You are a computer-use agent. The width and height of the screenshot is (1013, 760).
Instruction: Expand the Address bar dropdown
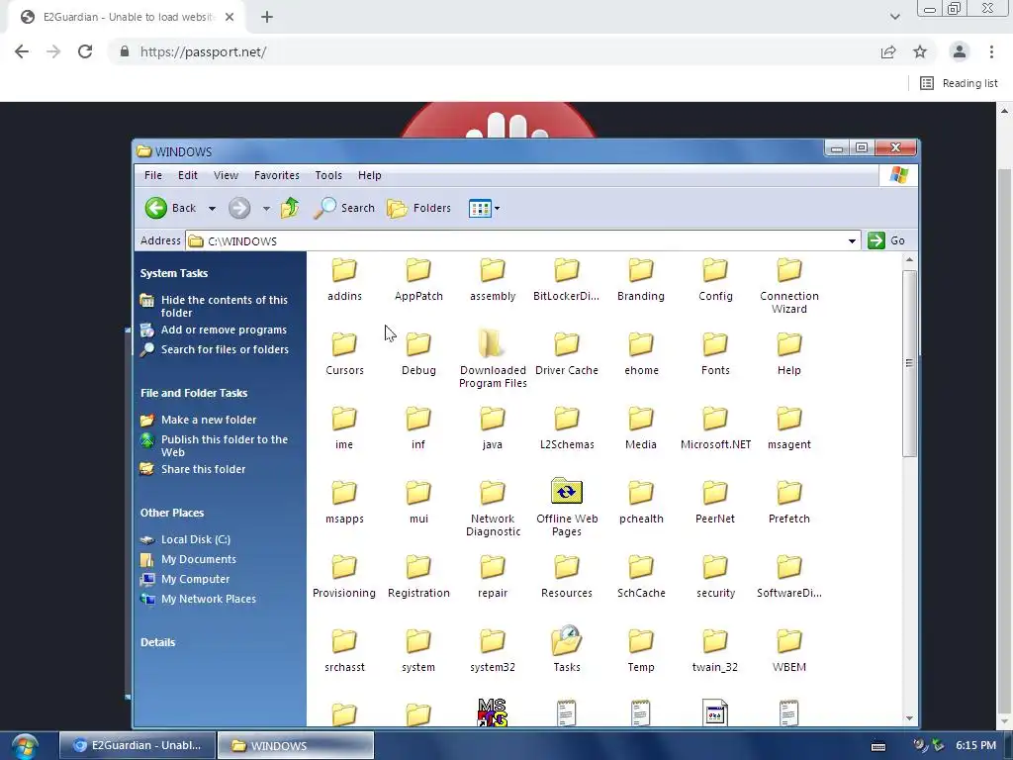tap(852, 241)
